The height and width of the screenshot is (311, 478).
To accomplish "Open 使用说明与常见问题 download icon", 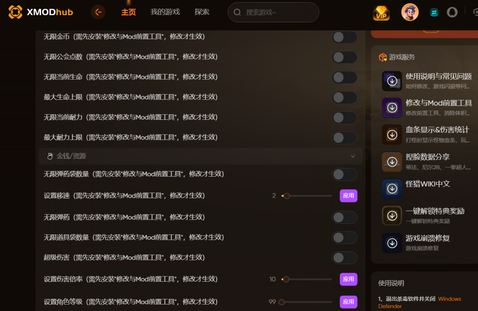I will [x=392, y=81].
